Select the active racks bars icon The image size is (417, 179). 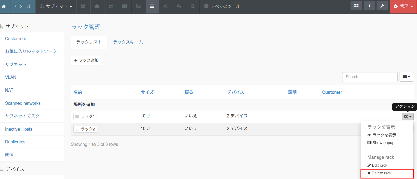point(152,6)
